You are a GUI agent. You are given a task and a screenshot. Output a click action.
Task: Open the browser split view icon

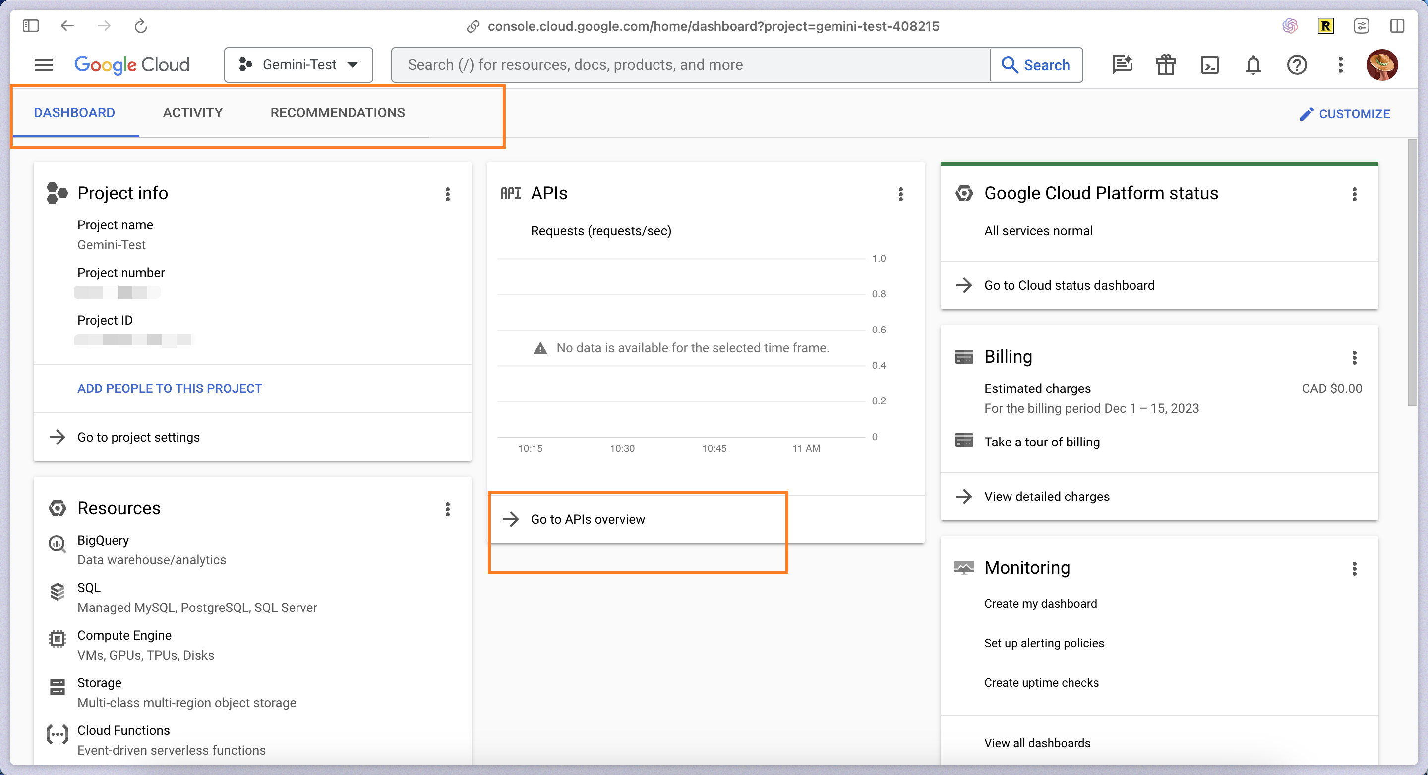pyautogui.click(x=1397, y=25)
